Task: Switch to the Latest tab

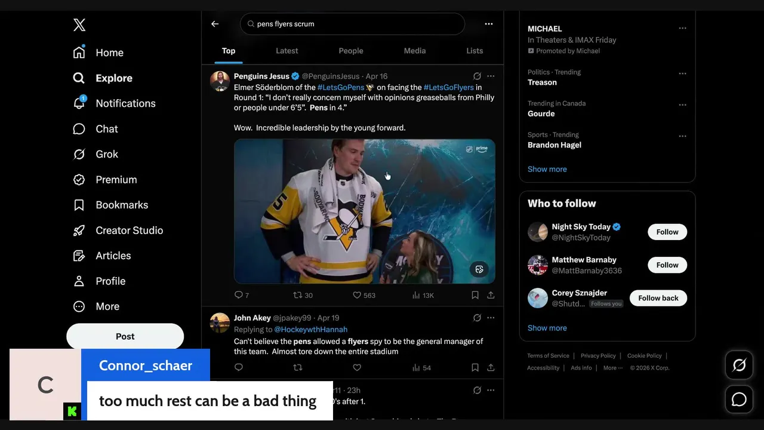Action: pyautogui.click(x=287, y=51)
